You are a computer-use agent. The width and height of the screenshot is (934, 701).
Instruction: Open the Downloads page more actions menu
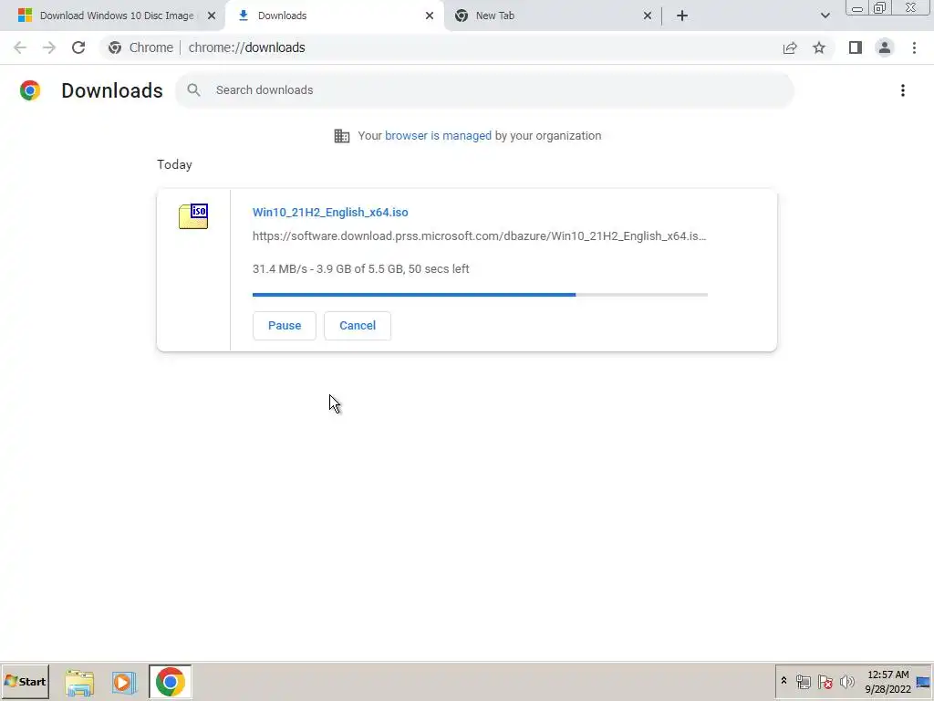[x=903, y=90]
